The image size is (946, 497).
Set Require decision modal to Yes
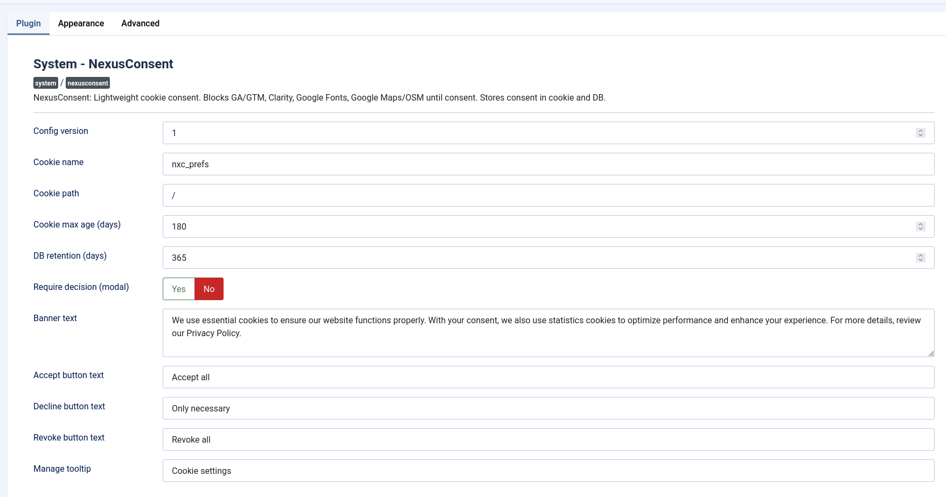click(178, 289)
